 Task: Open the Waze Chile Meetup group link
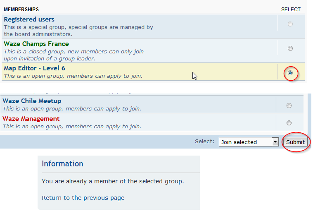pyautogui.click(x=32, y=101)
